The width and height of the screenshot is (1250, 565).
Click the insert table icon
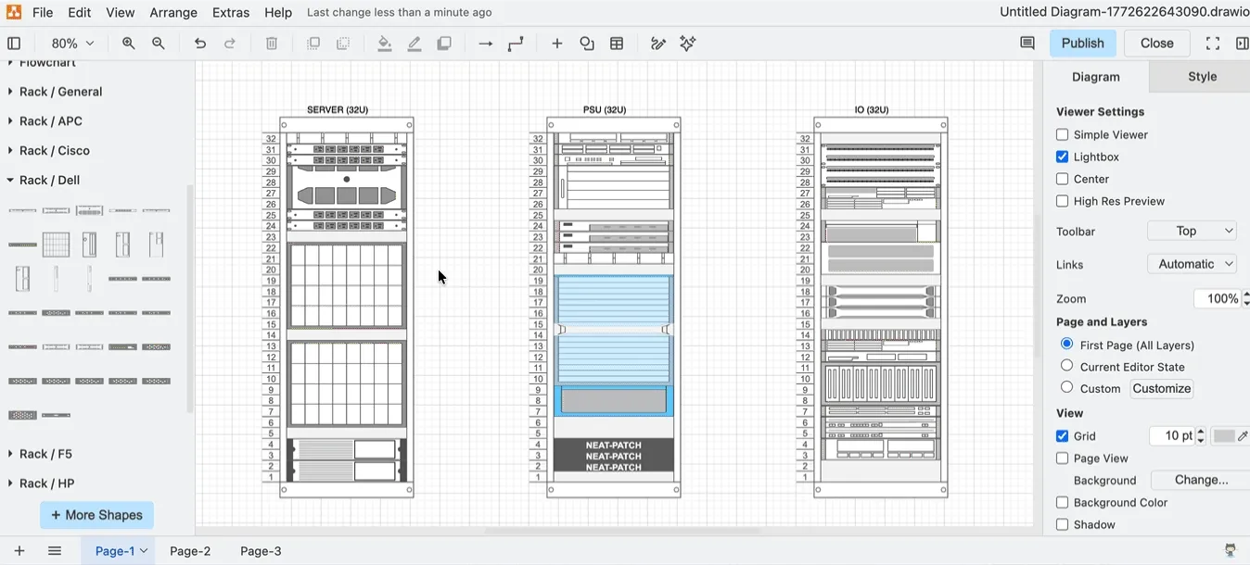point(617,44)
